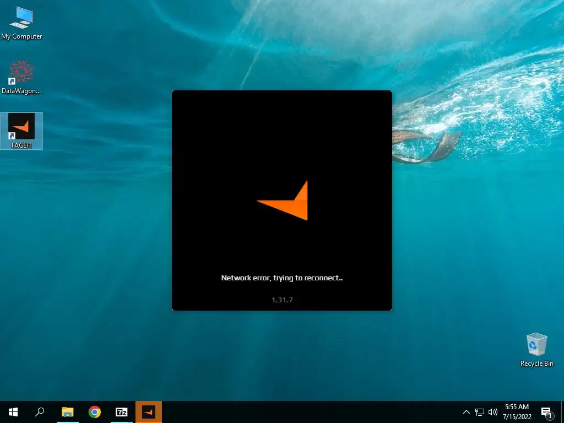564x423 pixels.
Task: Open the Windows Start menu
Action: (13, 412)
